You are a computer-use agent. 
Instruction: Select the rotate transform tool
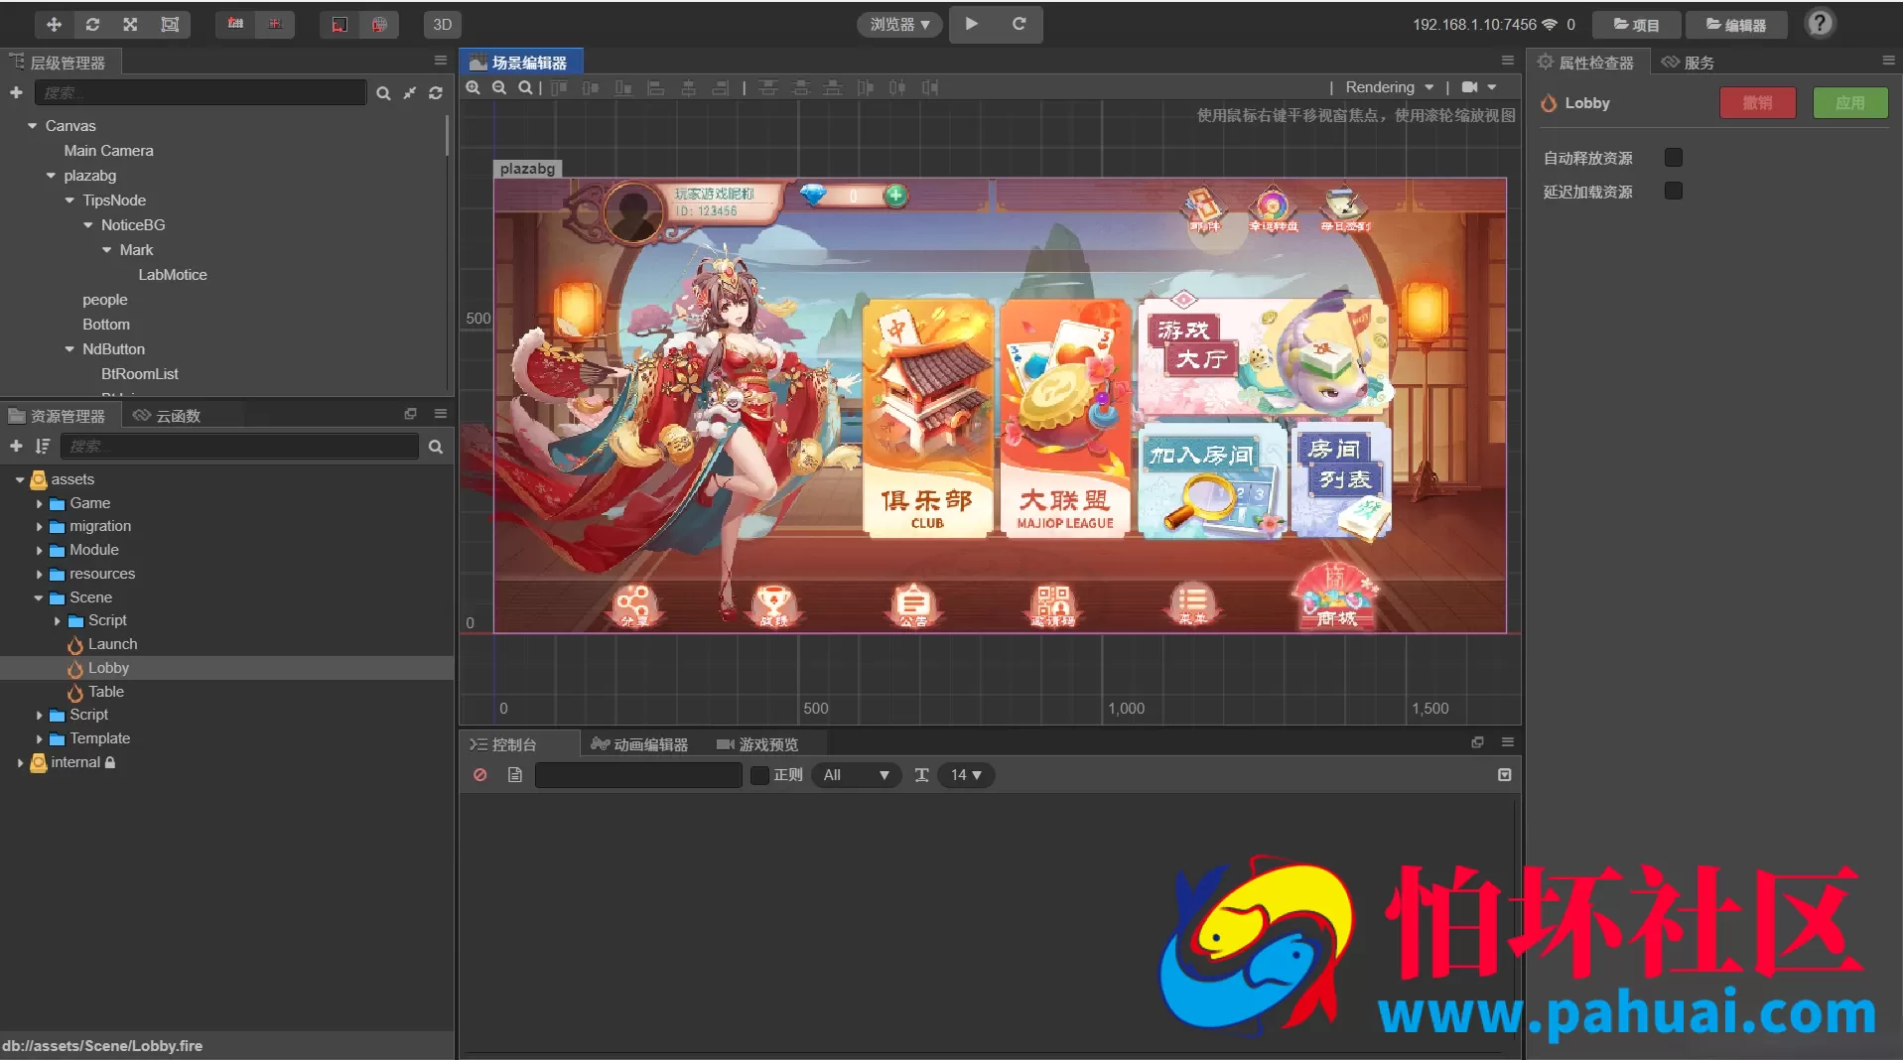pyautogui.click(x=92, y=24)
